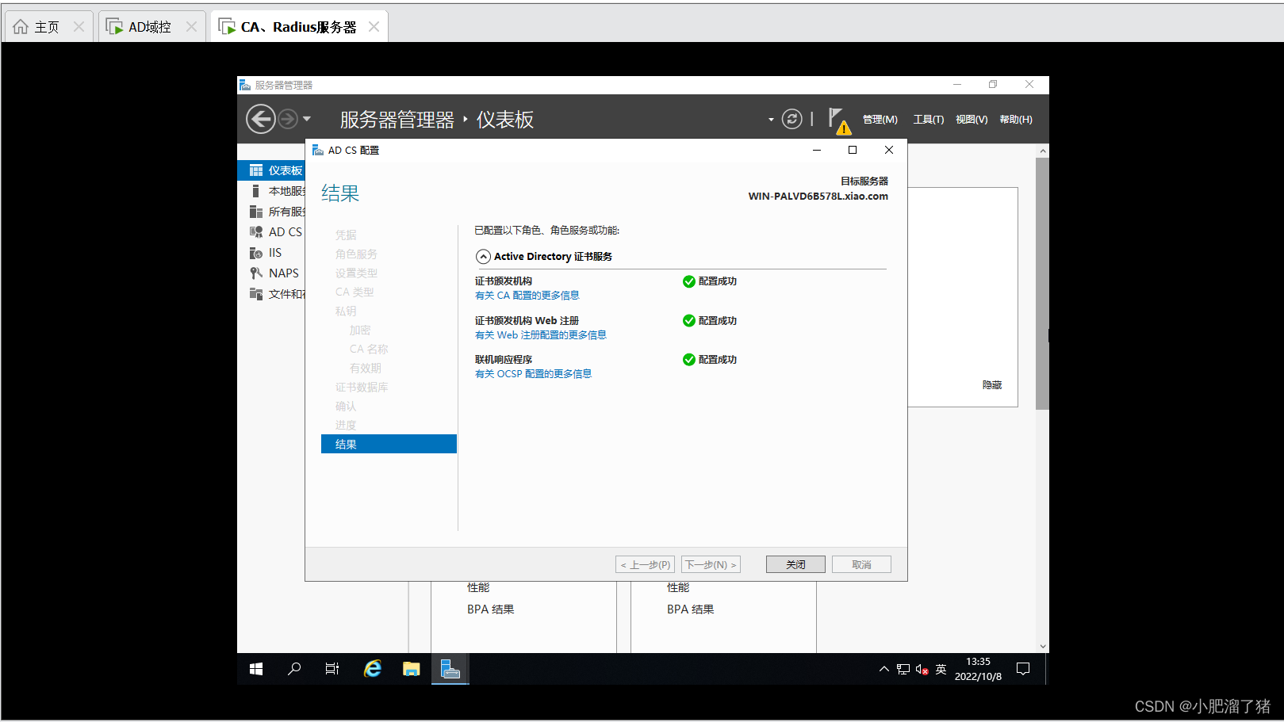Click the forward navigation arrow in Server Manager
This screenshot has height=722, width=1284.
point(288,119)
